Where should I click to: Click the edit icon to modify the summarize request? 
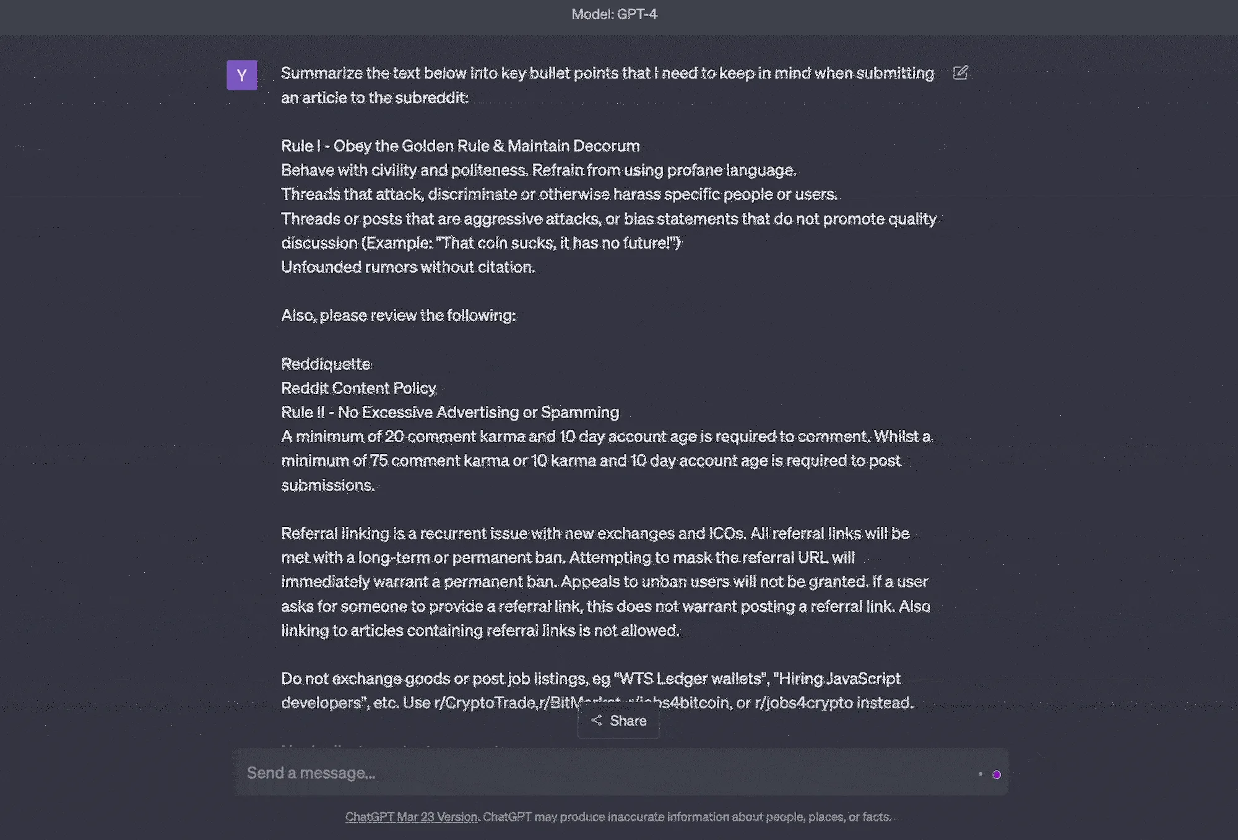click(x=960, y=73)
